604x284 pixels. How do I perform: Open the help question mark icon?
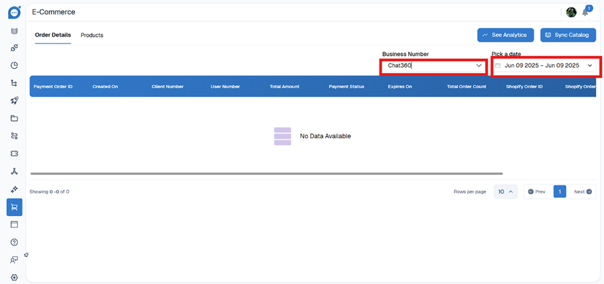pos(14,242)
